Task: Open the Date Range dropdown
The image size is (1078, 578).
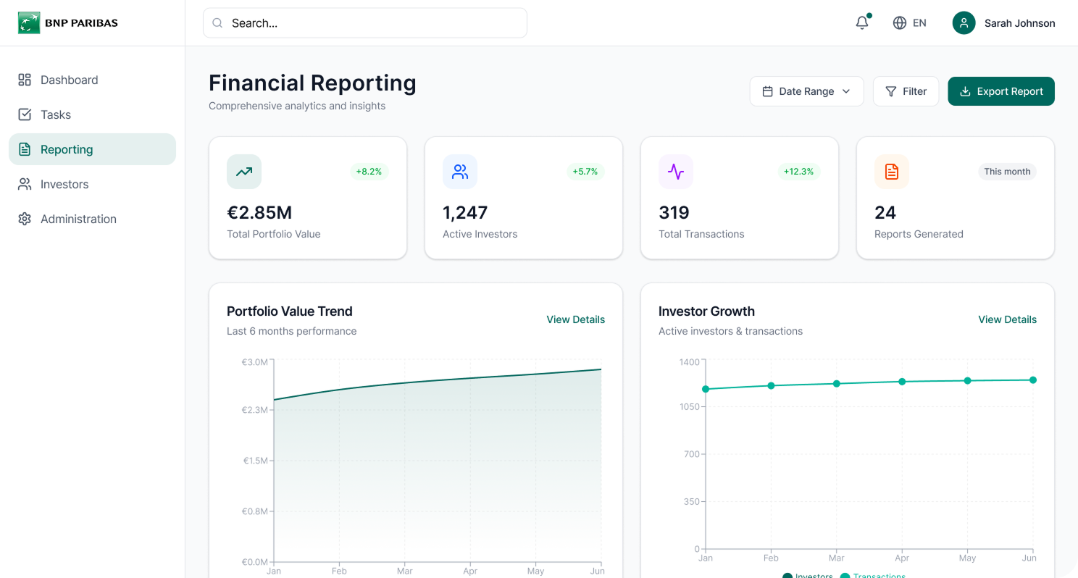Action: pyautogui.click(x=806, y=91)
